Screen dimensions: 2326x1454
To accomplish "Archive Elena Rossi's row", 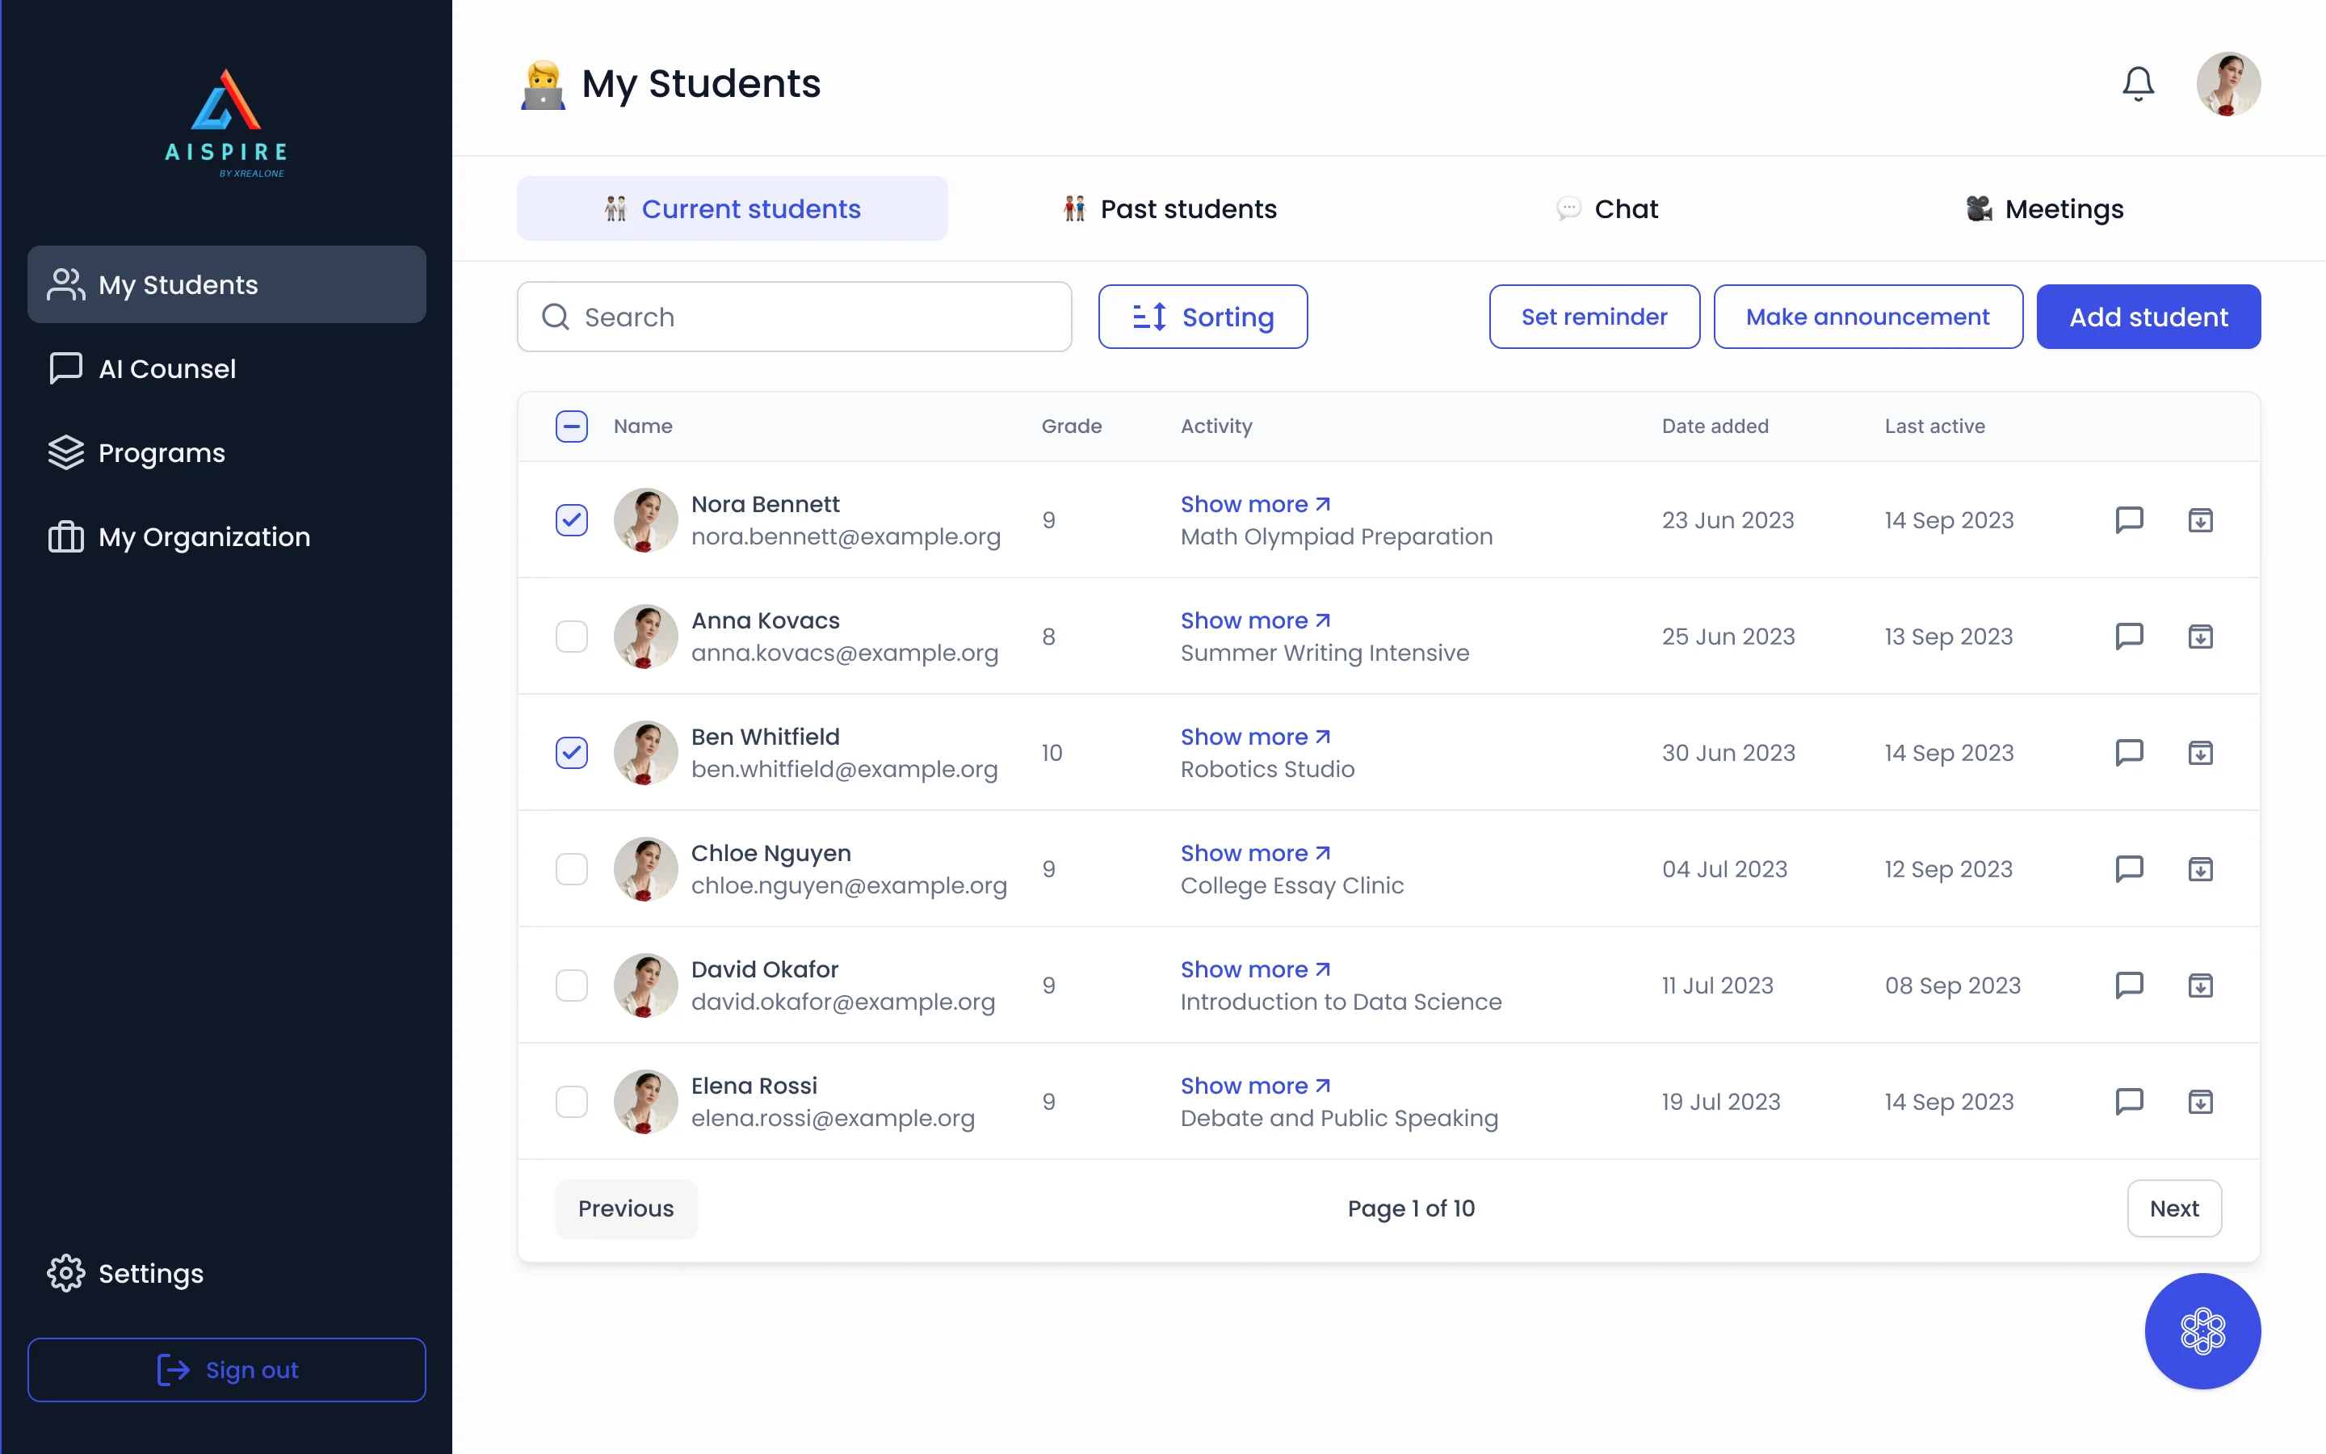I will [2200, 1102].
